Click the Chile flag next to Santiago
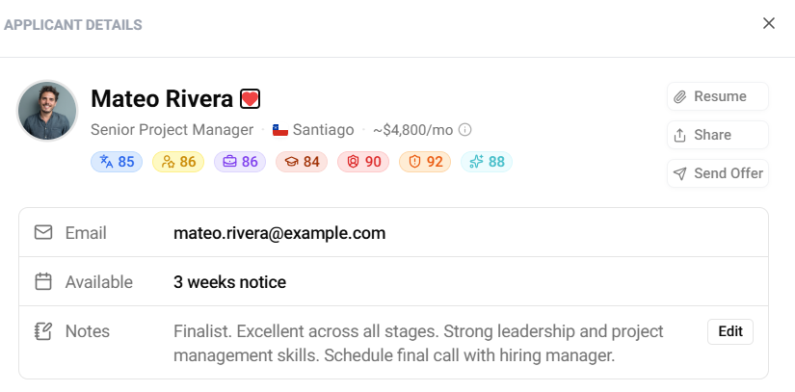 [280, 130]
